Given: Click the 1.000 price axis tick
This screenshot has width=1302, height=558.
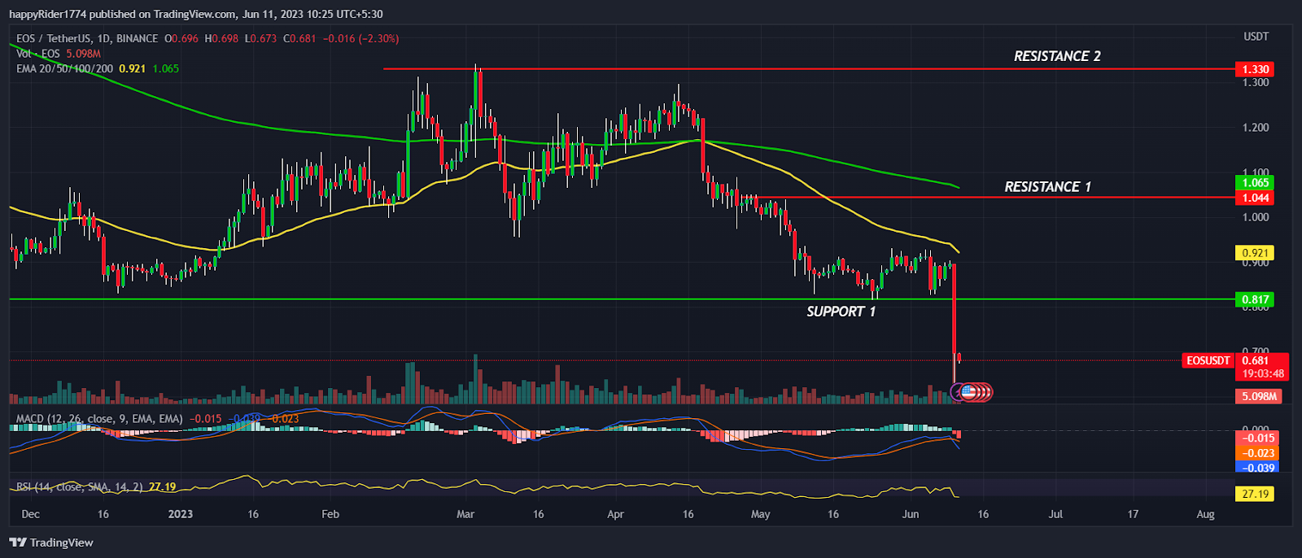Looking at the screenshot, I should [1255, 217].
